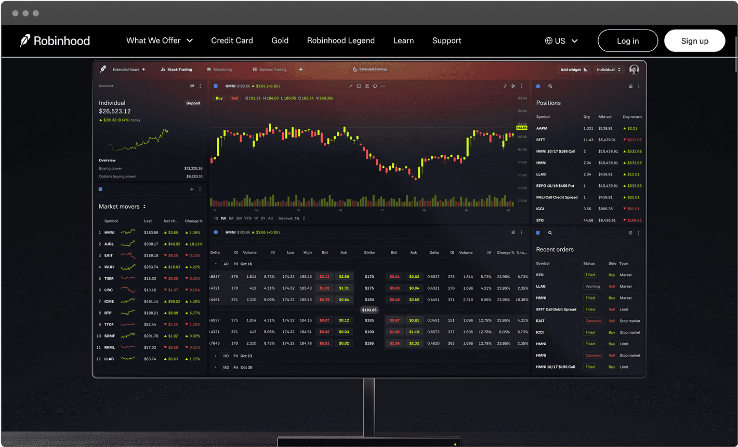Collapse the 4D Fri Oct 16 expiration

pyautogui.click(x=216, y=264)
